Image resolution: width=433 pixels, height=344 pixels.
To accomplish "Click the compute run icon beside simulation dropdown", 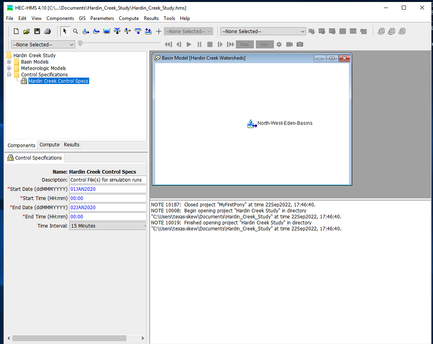I will click(311, 31).
